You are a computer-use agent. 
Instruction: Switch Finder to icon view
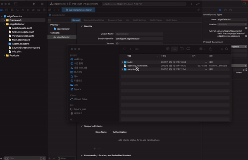[168, 49]
